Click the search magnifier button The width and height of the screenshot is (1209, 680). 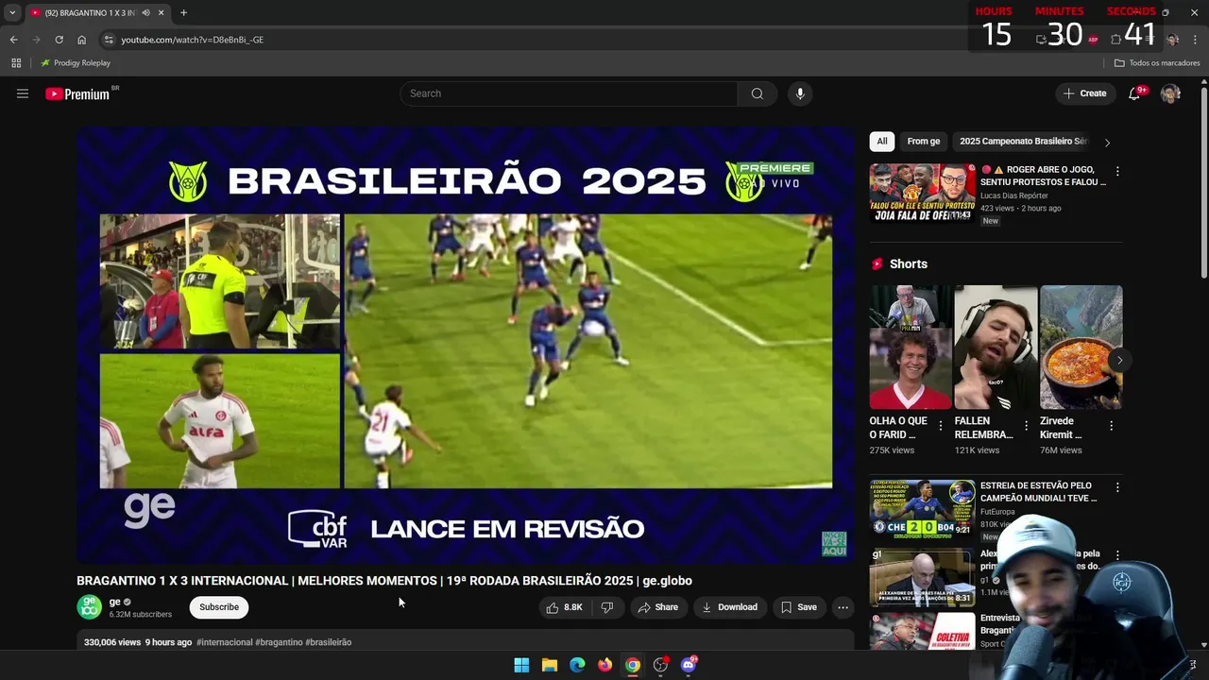757,93
